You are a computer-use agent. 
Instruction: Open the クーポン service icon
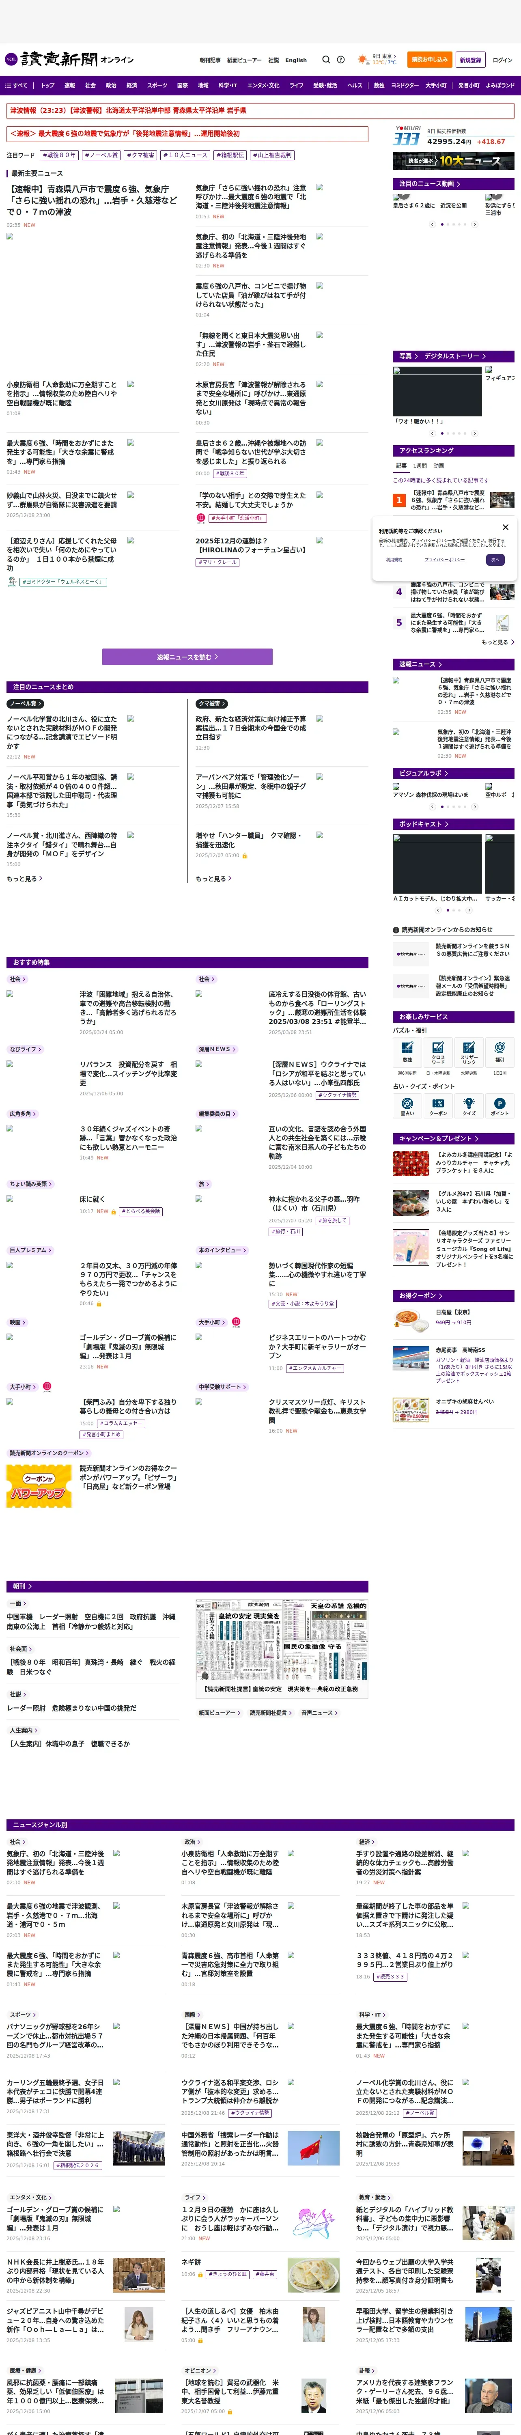click(x=438, y=1106)
